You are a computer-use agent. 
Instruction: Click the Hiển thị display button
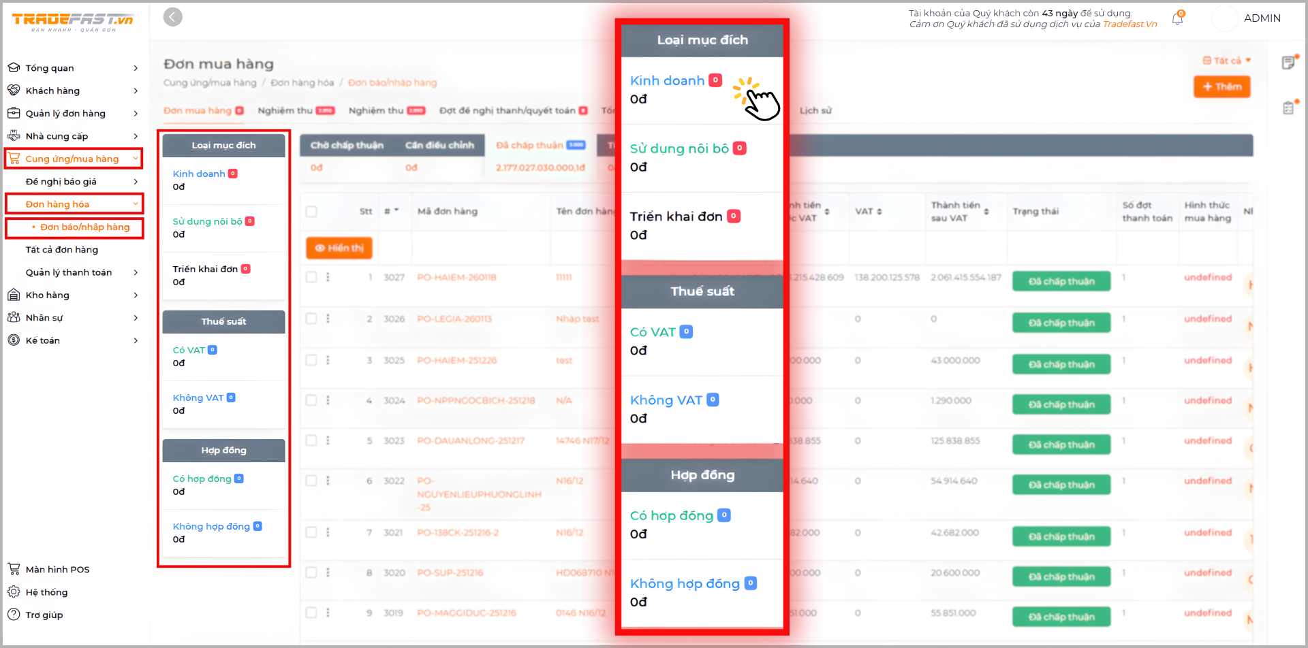[339, 248]
